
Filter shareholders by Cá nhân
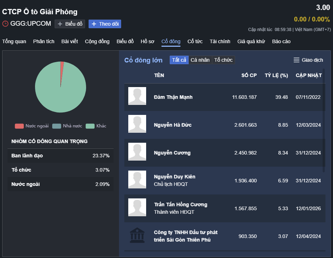(200, 60)
